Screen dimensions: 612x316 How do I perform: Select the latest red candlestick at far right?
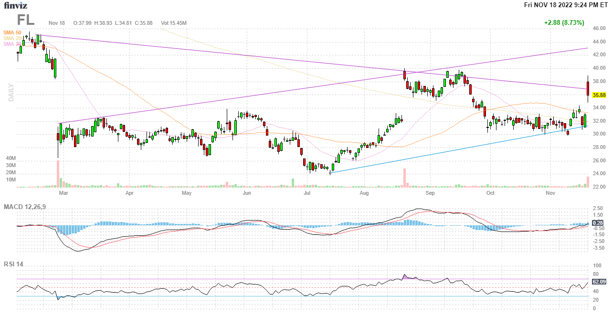(588, 88)
